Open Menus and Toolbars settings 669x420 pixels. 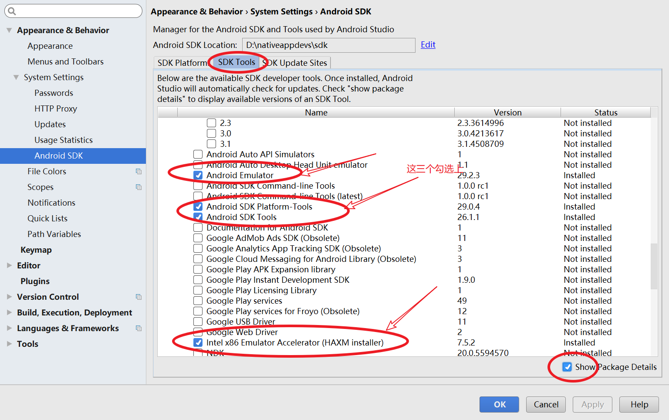pos(65,61)
